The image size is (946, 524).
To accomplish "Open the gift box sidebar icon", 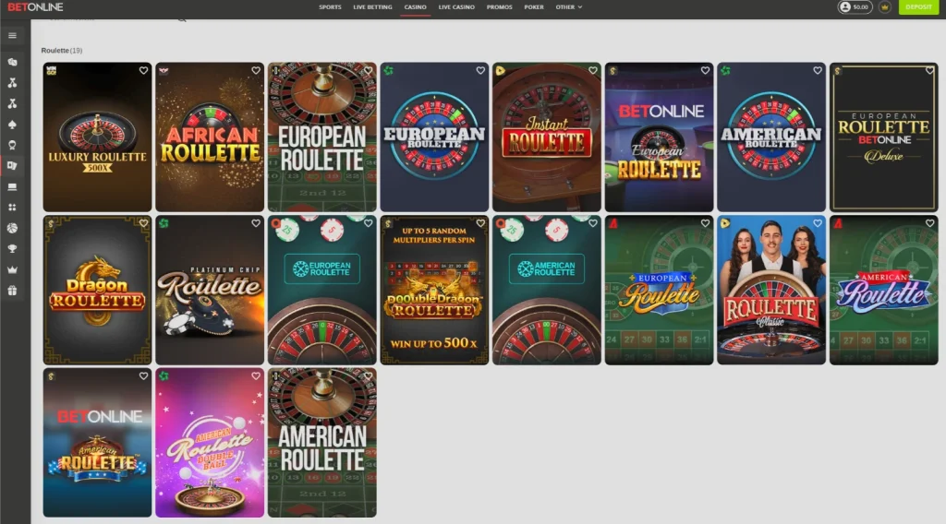I will click(x=12, y=291).
